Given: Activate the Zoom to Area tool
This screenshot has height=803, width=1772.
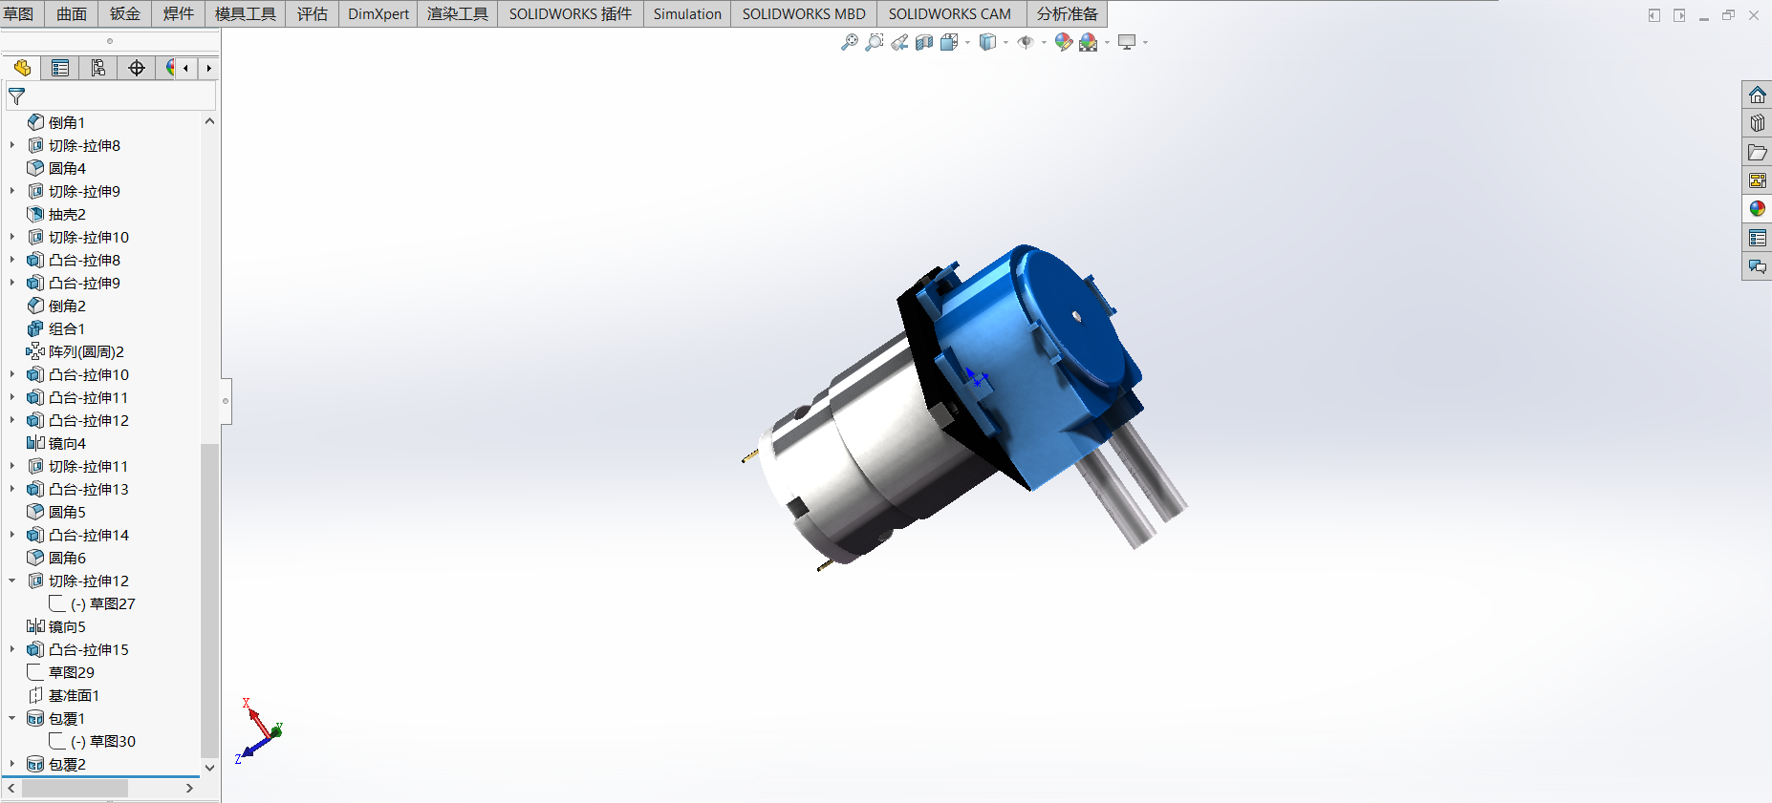Looking at the screenshot, I should [874, 42].
